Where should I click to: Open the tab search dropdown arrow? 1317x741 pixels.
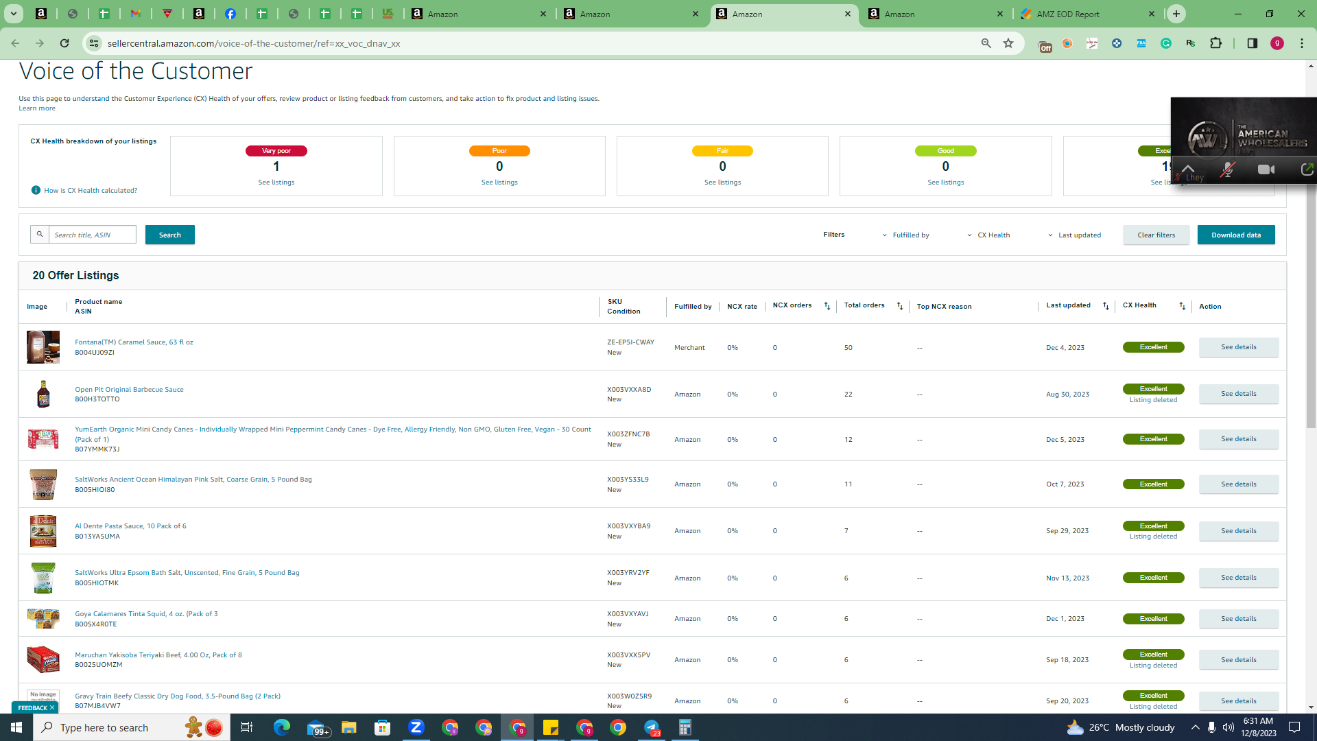[x=14, y=14]
